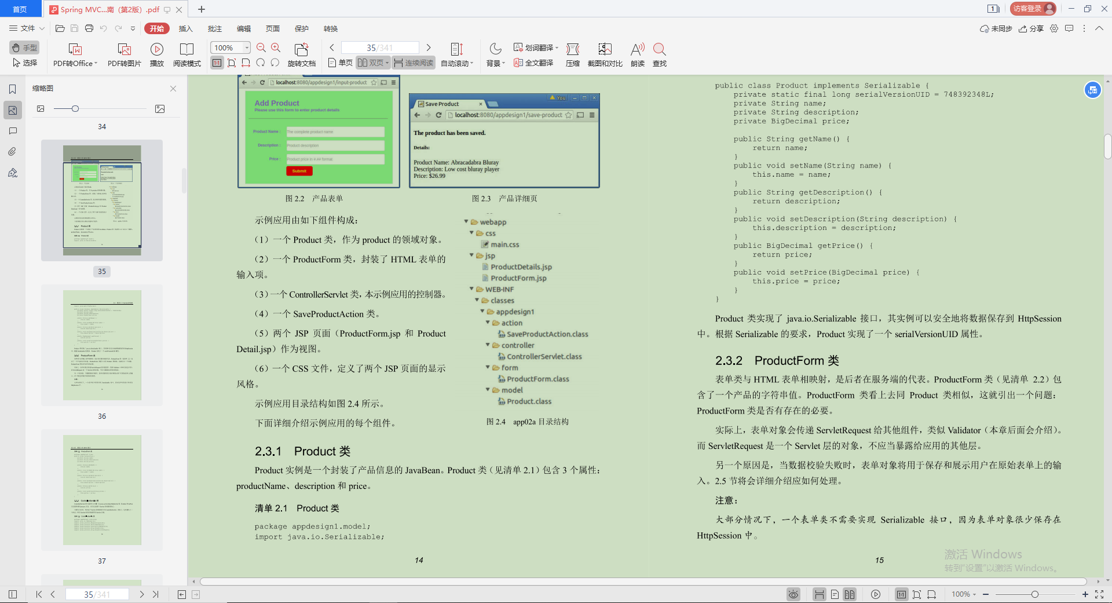Add a new tab with the plus button
Viewport: 1112px width, 603px height.
202,9
